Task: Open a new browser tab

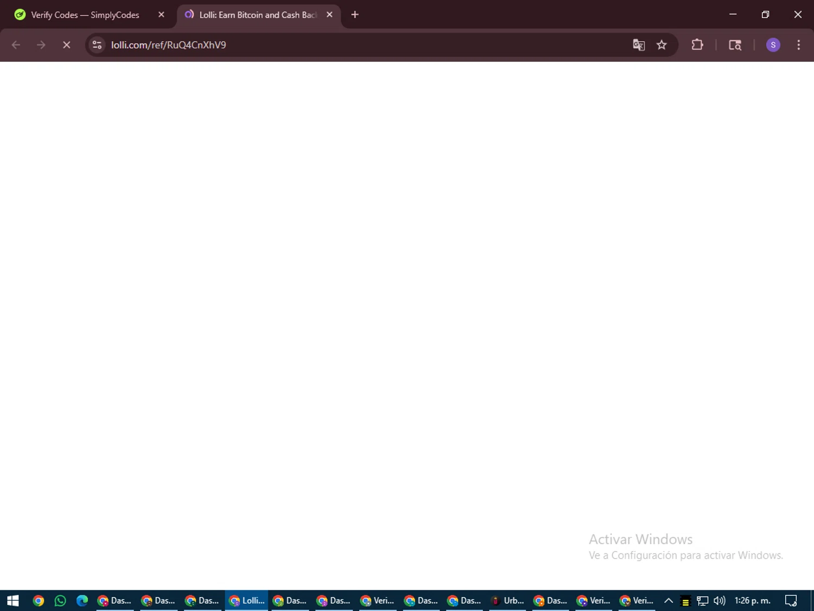Action: point(355,15)
